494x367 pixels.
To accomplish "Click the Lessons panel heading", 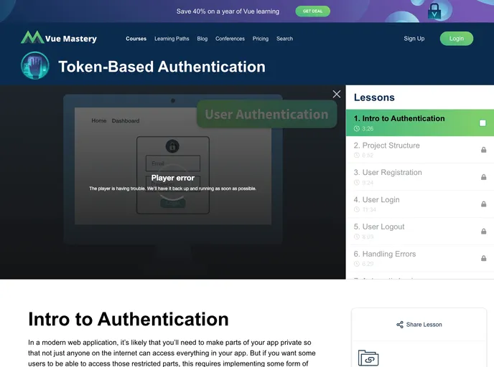I will (x=374, y=97).
